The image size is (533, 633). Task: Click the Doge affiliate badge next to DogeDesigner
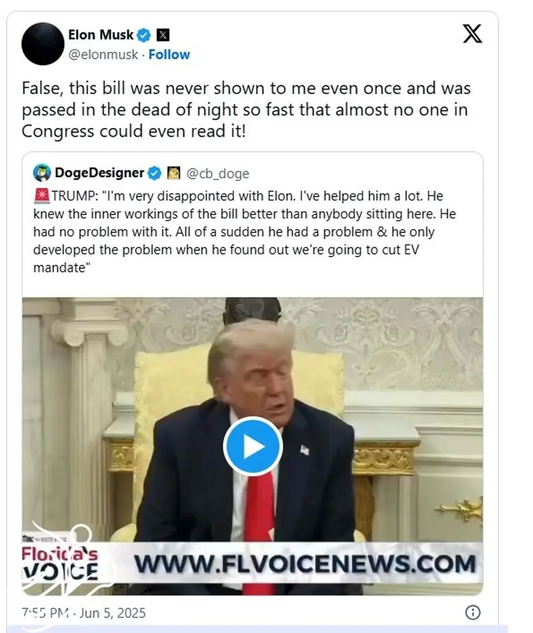(174, 173)
